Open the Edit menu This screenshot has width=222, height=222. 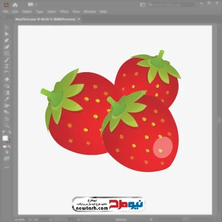pyautogui.click(x=15, y=12)
